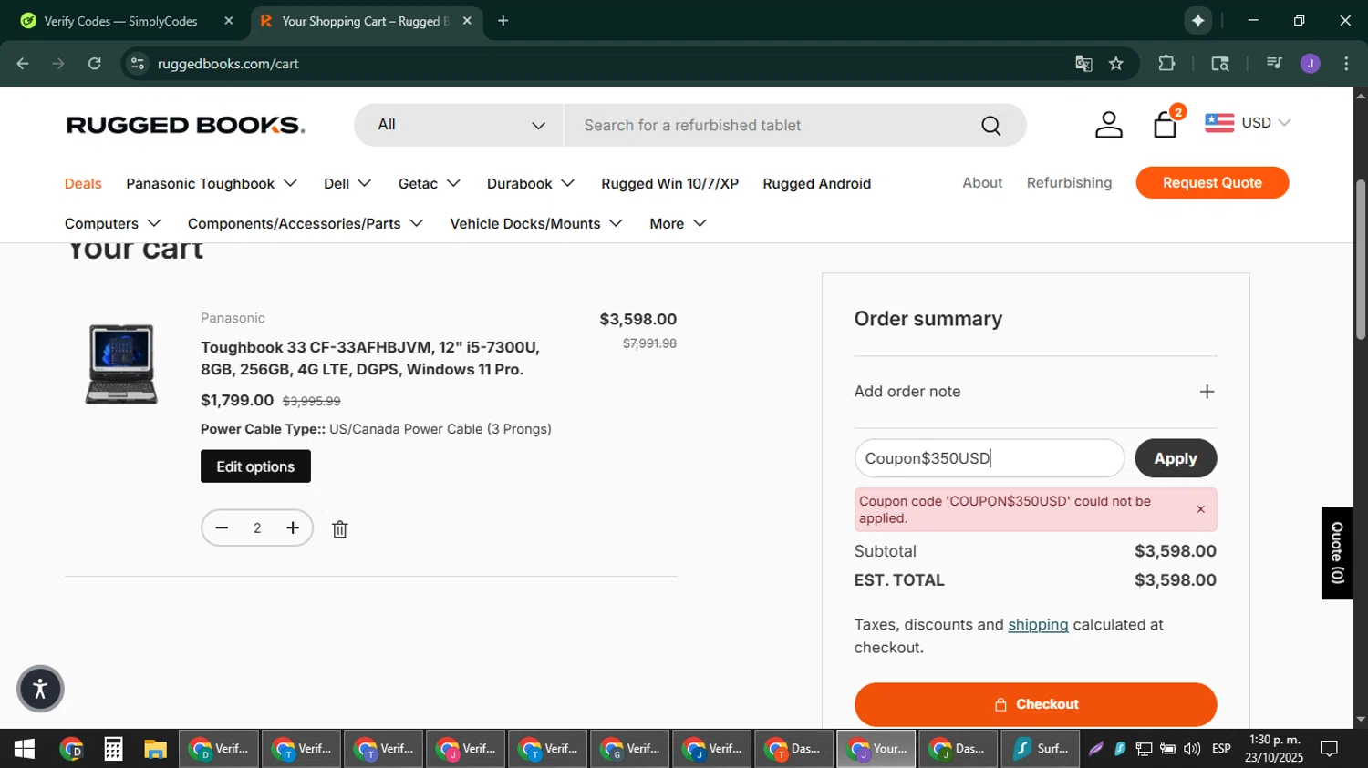This screenshot has width=1368, height=768.
Task: Click the search magnifier icon
Action: (990, 126)
